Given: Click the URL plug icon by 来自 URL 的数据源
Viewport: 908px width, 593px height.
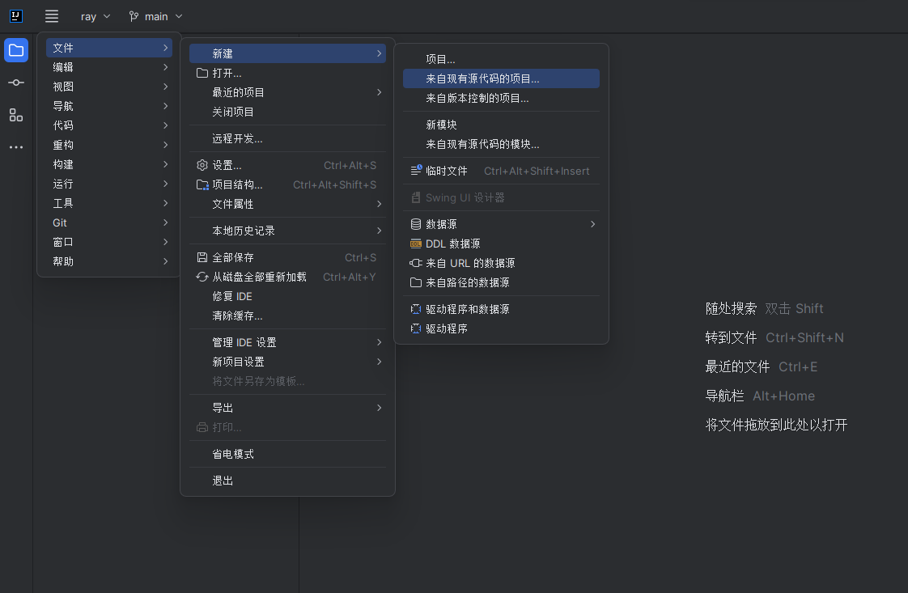Looking at the screenshot, I should click(x=416, y=263).
